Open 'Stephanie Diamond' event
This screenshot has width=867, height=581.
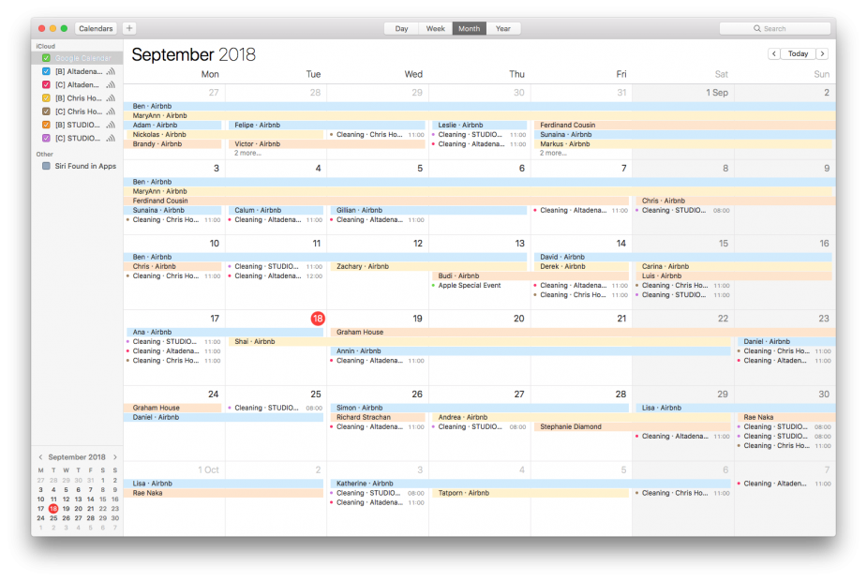point(632,426)
